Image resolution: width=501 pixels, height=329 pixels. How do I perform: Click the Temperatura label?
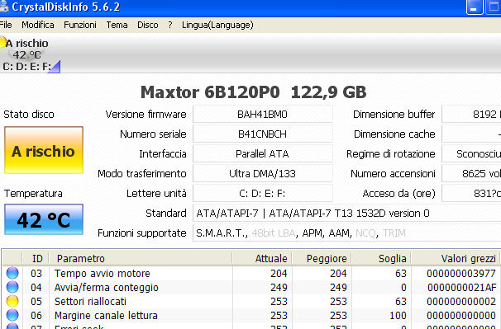coord(33,193)
